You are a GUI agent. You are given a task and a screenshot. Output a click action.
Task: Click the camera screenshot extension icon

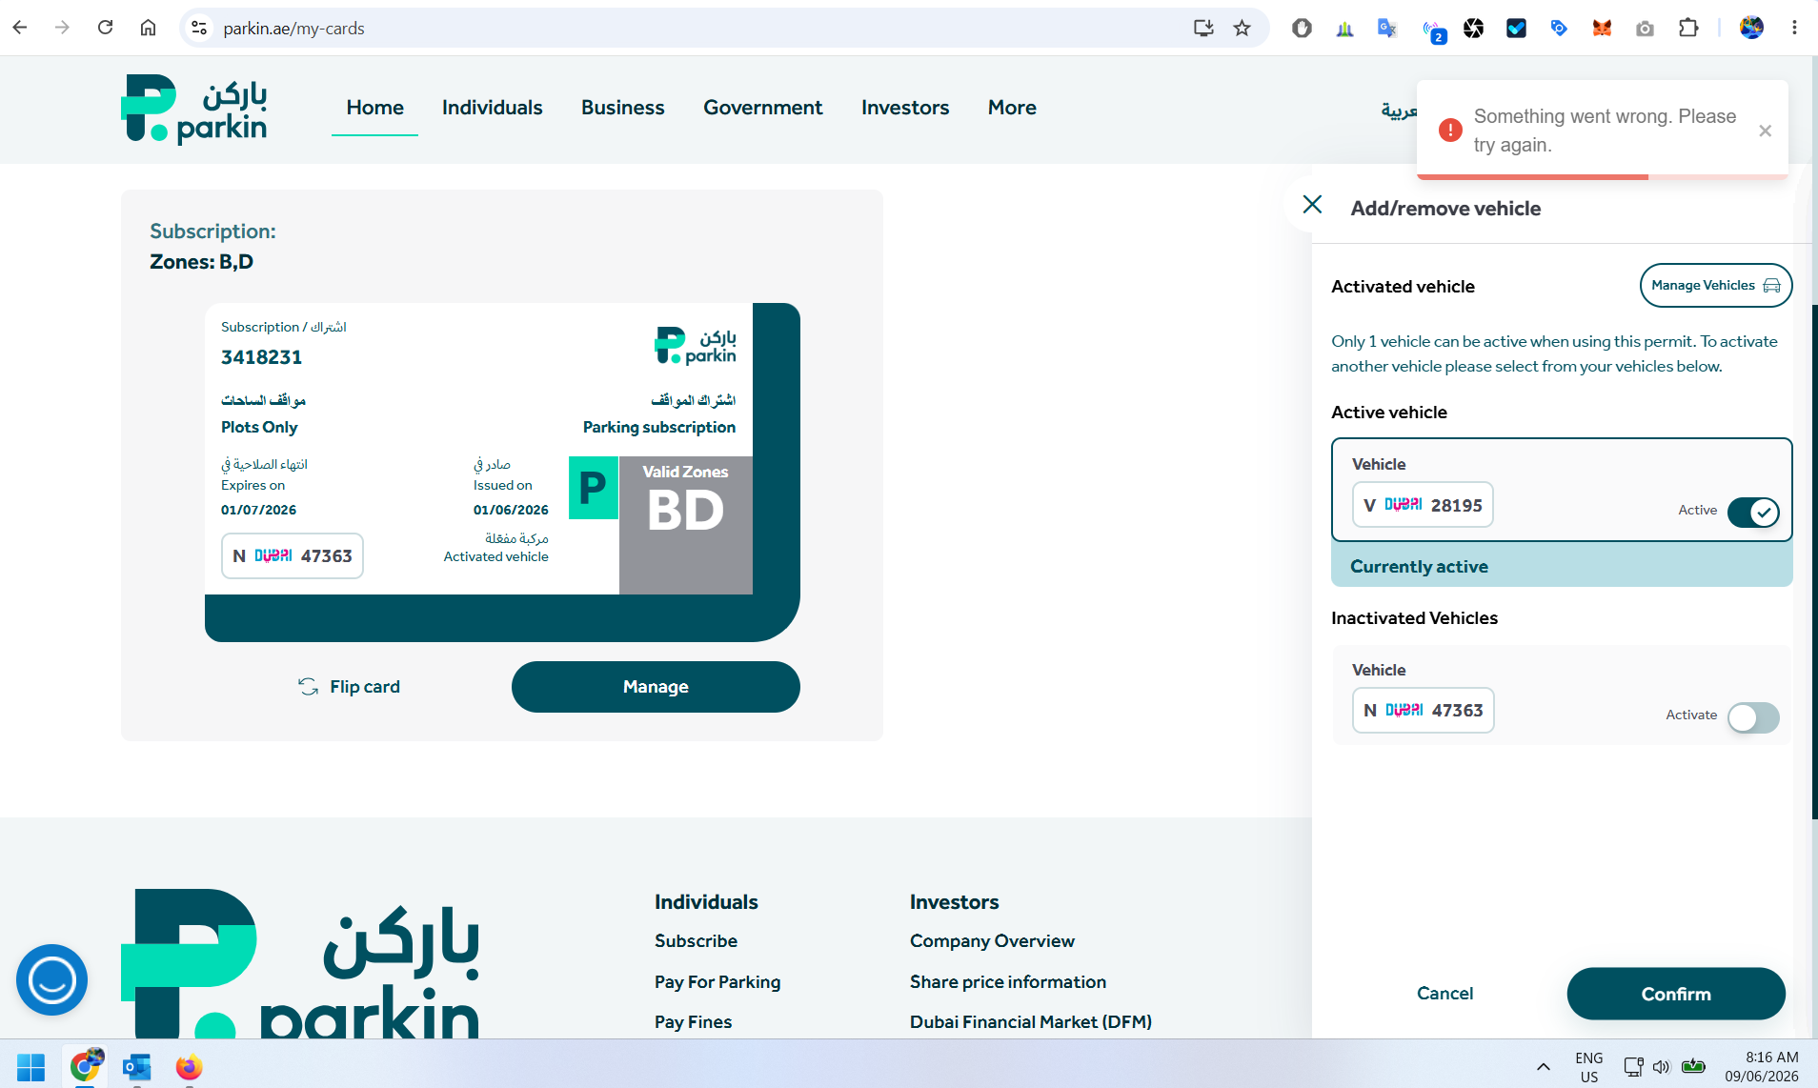pyautogui.click(x=1645, y=28)
